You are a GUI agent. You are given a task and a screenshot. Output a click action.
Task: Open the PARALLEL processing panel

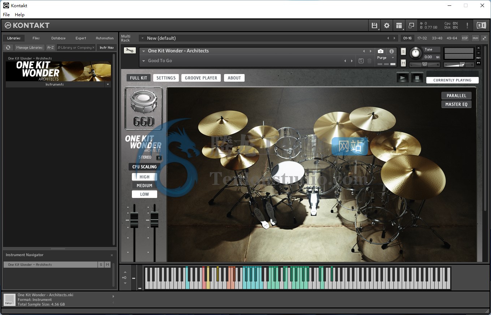pos(456,96)
